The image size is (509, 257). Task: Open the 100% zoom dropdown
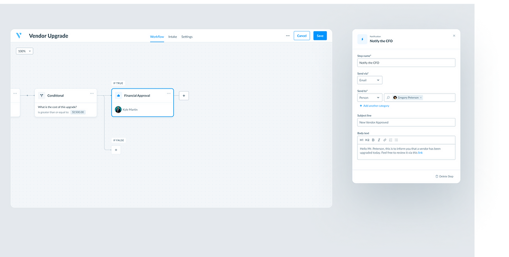tap(25, 51)
